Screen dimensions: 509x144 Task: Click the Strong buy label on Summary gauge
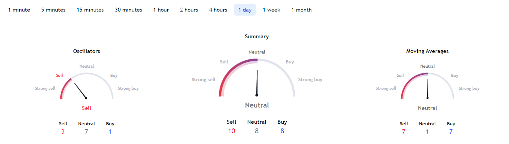coord(310,79)
